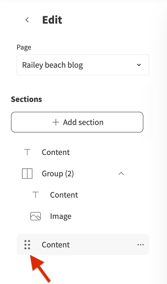The image size is (167, 284).
Task: Click the picture icon next to Image
Action: coord(35,216)
